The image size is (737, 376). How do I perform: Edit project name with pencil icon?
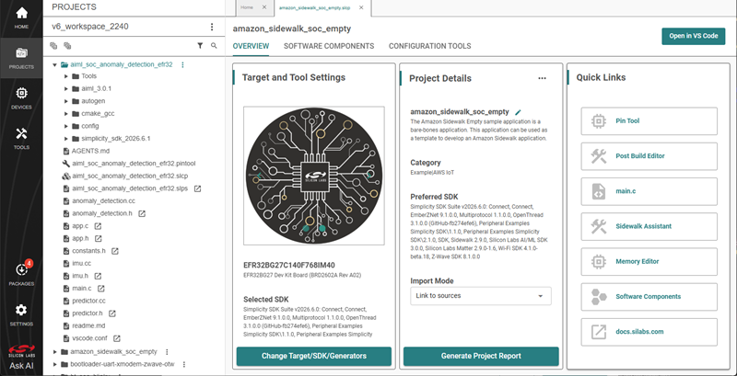(x=518, y=112)
